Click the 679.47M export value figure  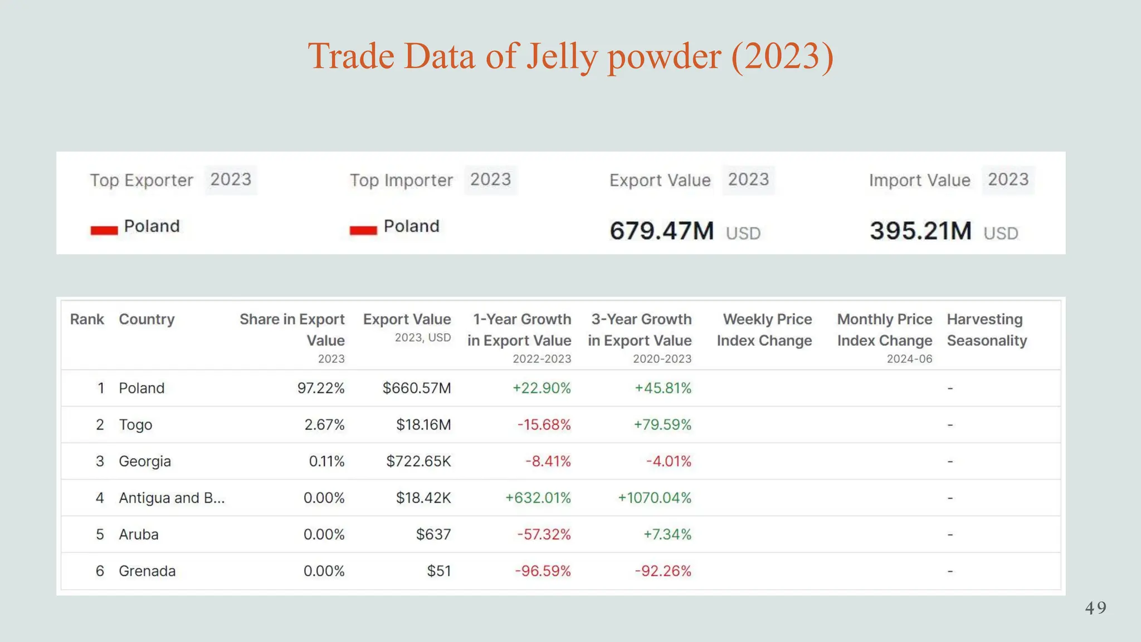[x=661, y=231]
